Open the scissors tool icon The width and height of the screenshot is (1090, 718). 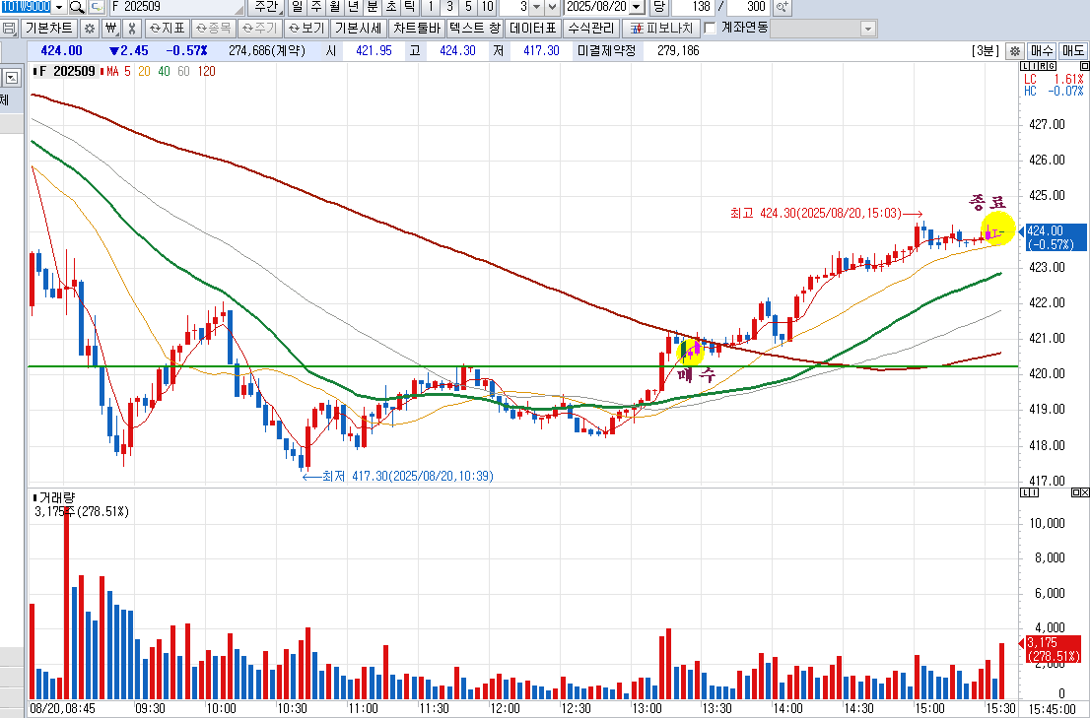pos(131,29)
